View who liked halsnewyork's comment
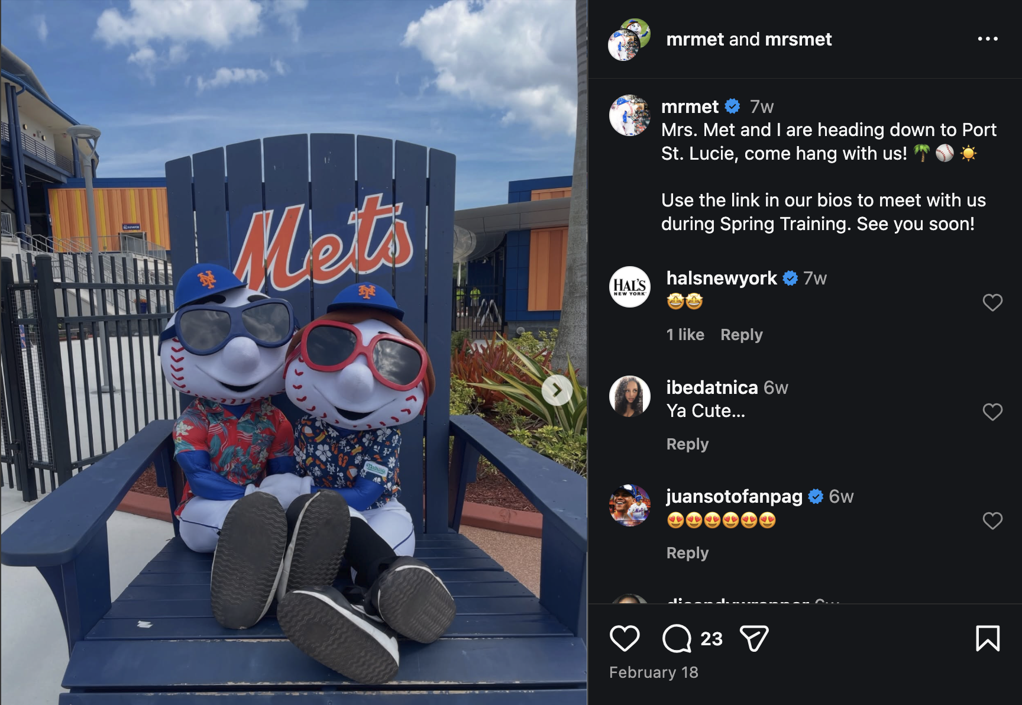Viewport: 1022px width, 705px height. [x=685, y=335]
